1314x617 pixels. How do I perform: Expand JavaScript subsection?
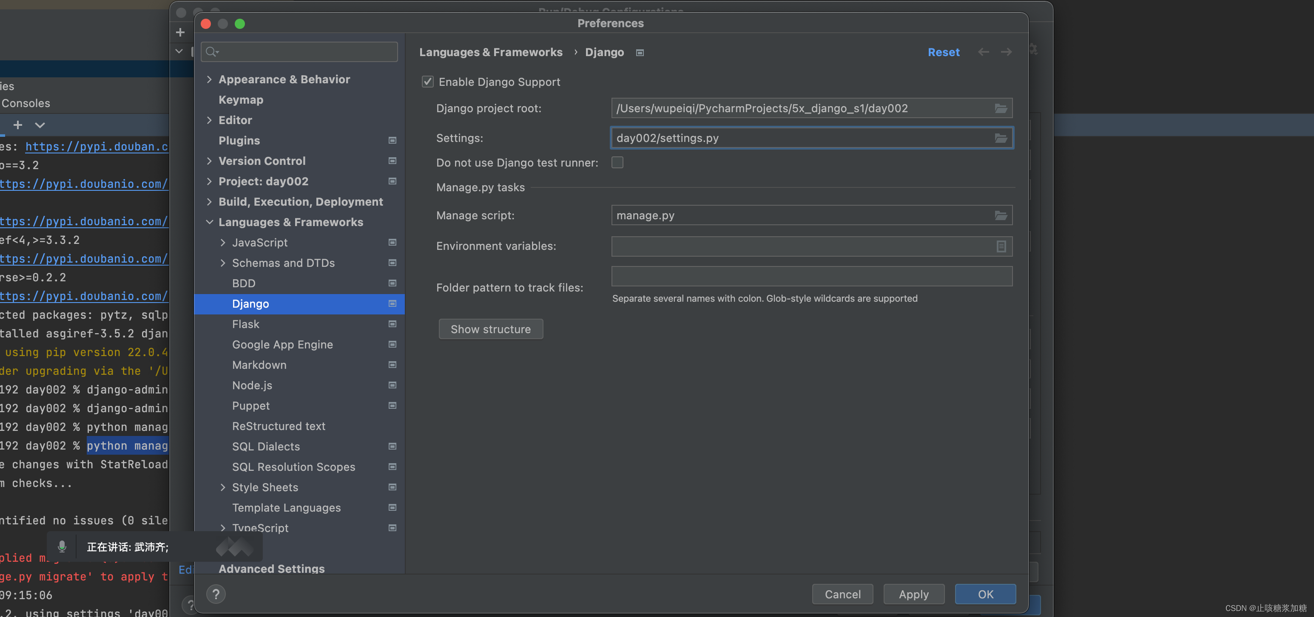click(x=223, y=243)
